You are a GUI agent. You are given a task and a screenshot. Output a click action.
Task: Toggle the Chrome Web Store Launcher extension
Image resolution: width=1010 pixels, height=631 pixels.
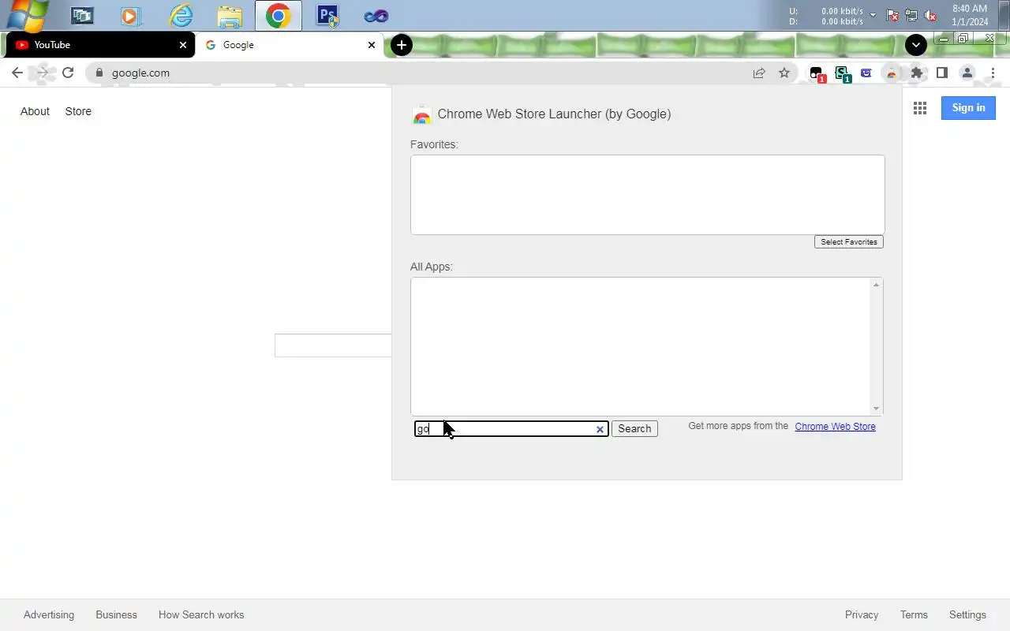(892, 73)
